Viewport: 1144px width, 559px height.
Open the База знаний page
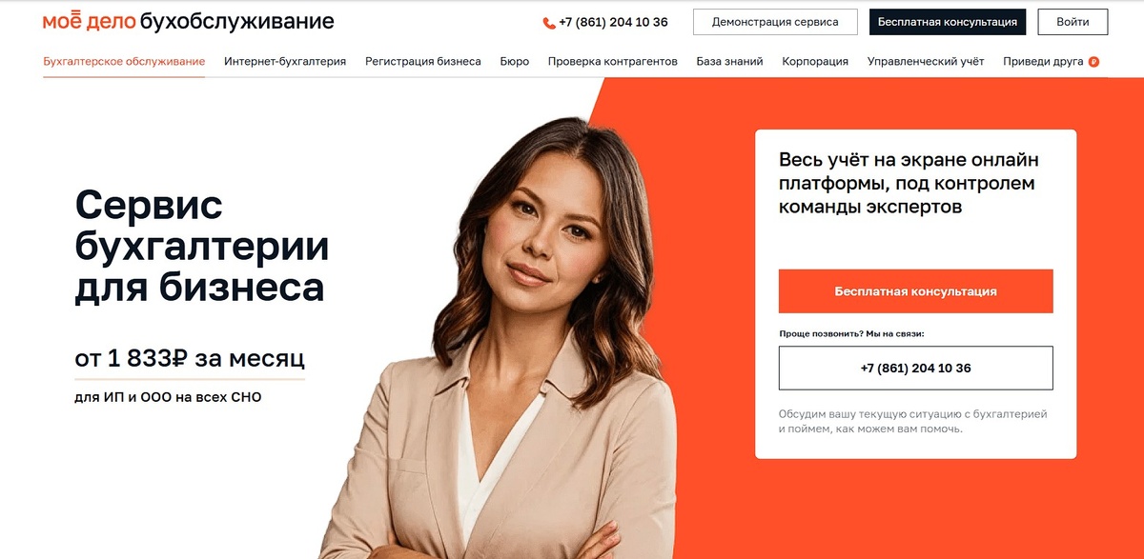(x=729, y=61)
